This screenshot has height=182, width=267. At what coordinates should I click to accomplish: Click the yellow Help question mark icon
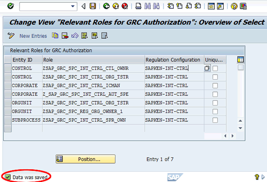234,6
